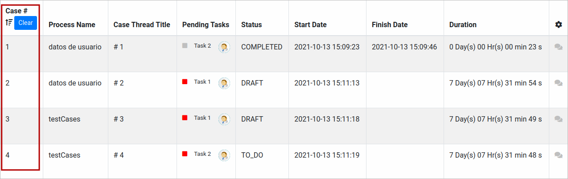Open Task 1 pending task of case 3

click(x=202, y=118)
